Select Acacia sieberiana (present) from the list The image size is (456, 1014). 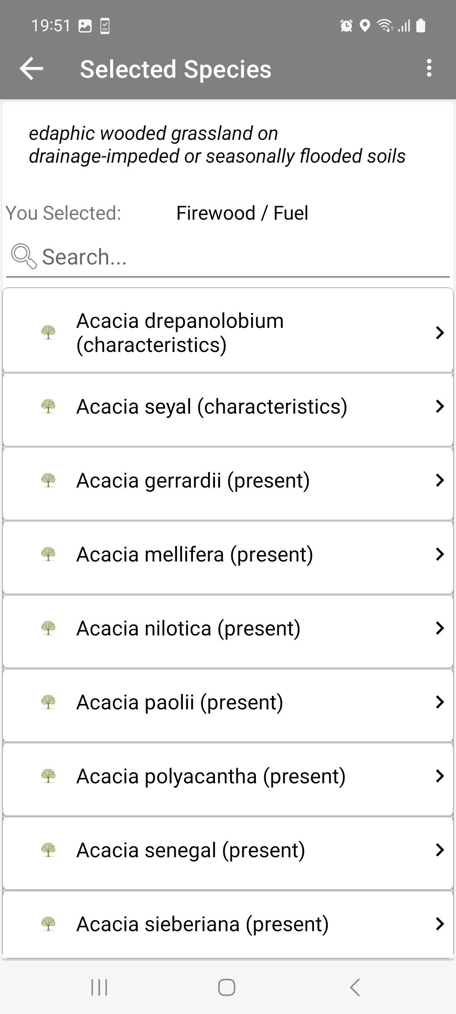tap(228, 924)
